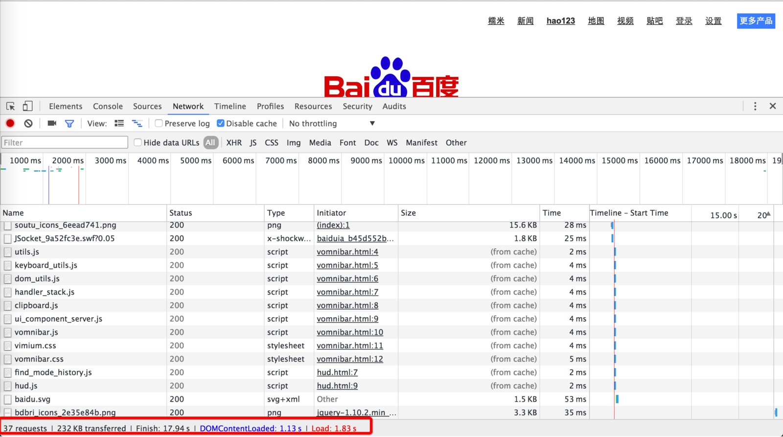Open the Timeline tab

(x=230, y=106)
